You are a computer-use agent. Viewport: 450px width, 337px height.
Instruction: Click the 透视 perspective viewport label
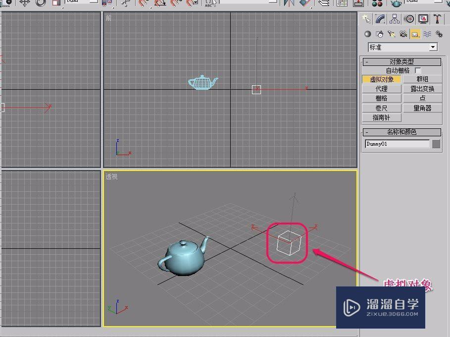pos(111,176)
